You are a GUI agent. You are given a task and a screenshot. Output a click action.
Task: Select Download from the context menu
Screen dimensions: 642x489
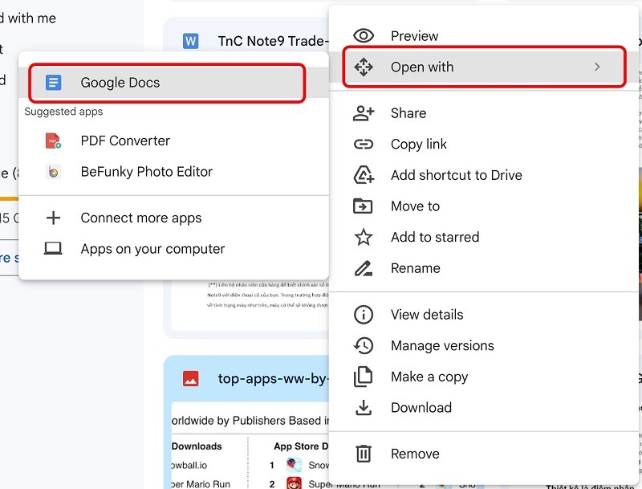421,408
